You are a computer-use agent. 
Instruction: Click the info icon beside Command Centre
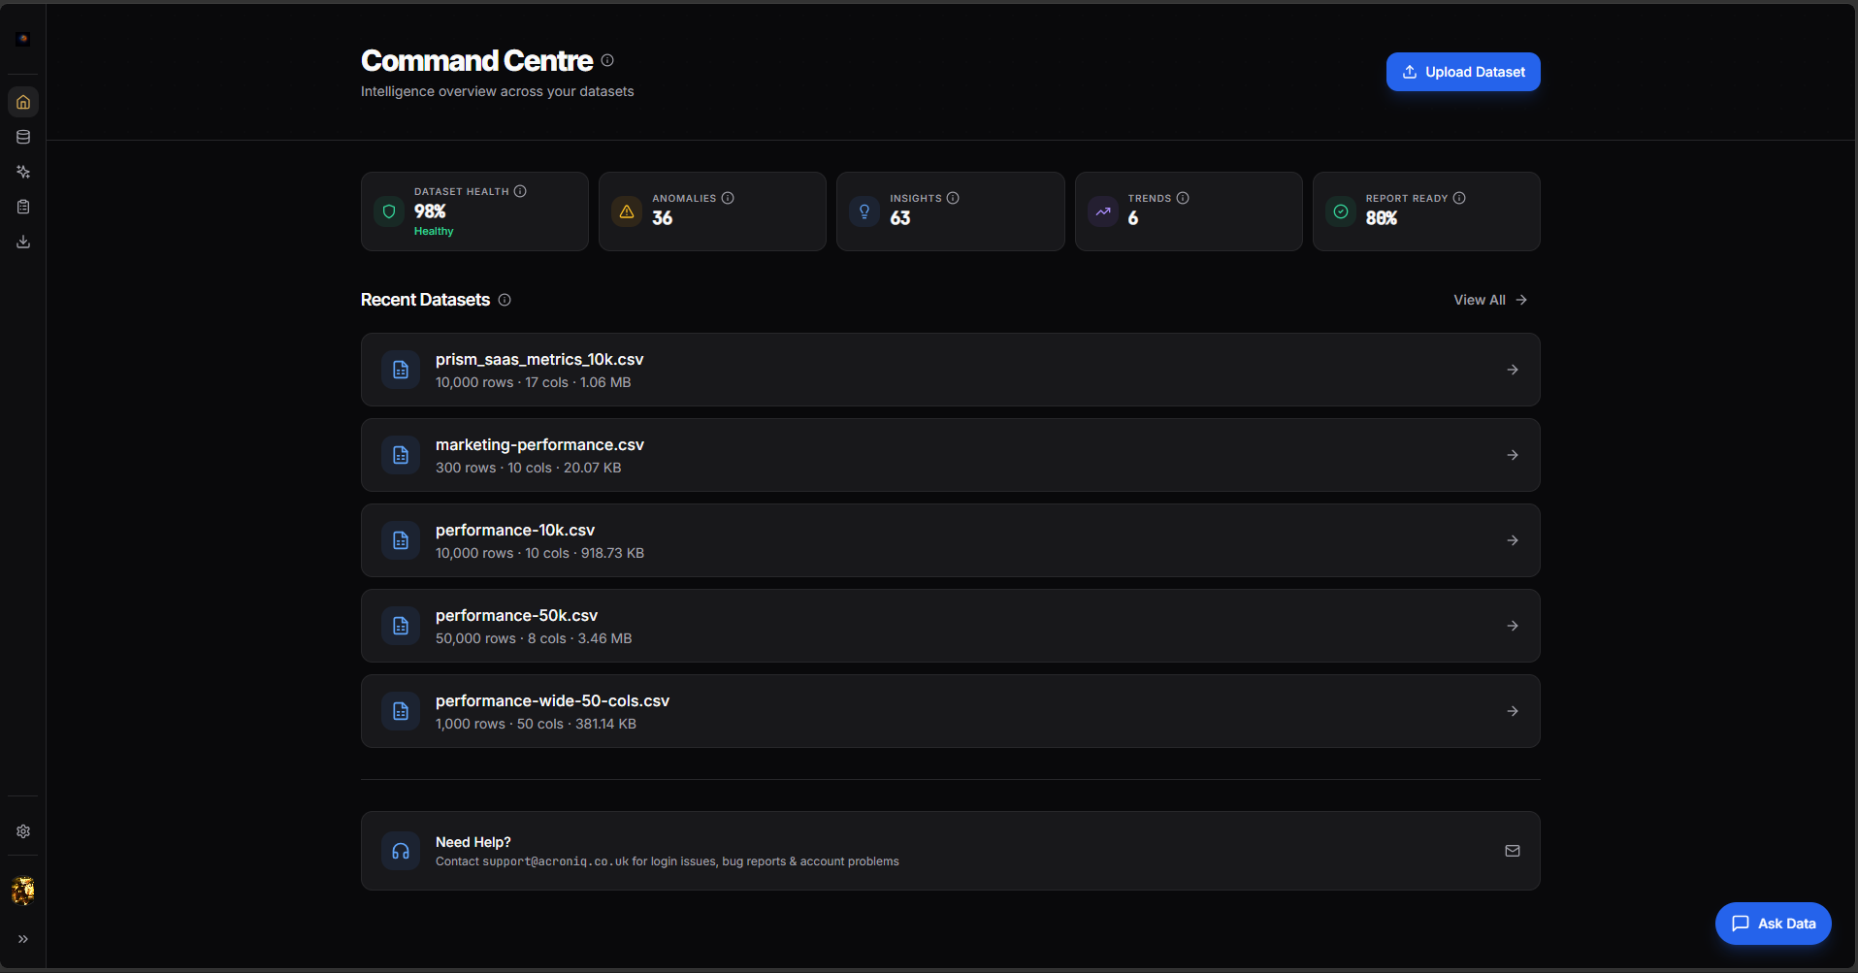click(x=607, y=60)
